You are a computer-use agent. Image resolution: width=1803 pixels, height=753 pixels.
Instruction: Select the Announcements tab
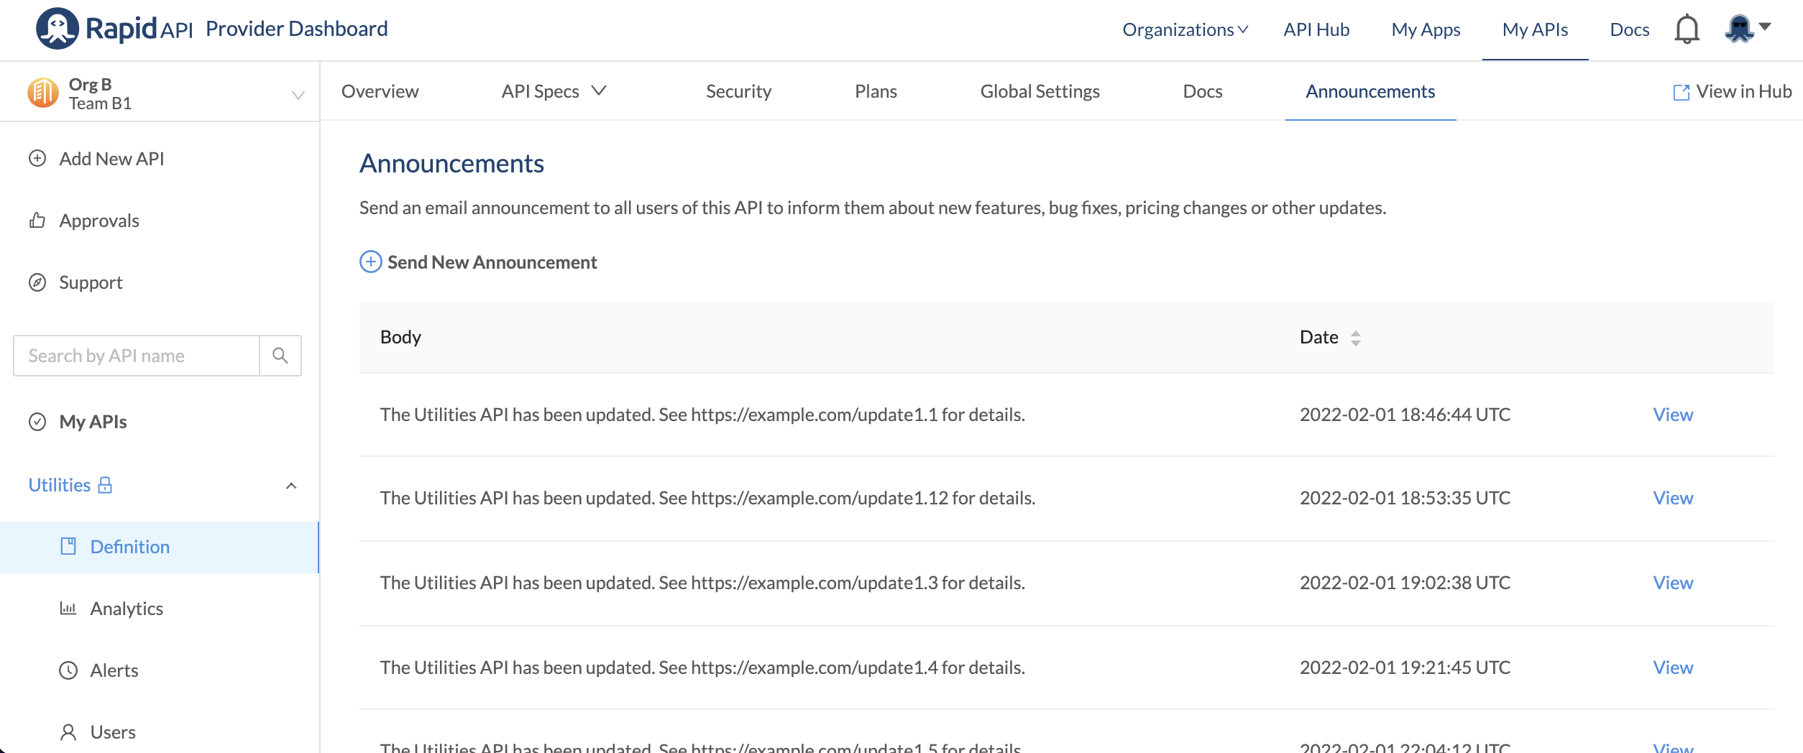pyautogui.click(x=1370, y=91)
